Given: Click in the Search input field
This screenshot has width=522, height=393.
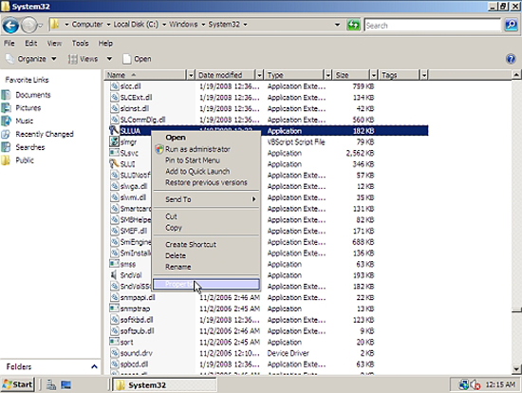Looking at the screenshot, I should click(432, 26).
